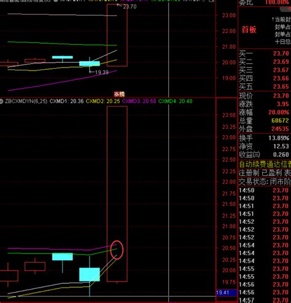
Task: Click the 总量 68672 row
Action: [265, 121]
